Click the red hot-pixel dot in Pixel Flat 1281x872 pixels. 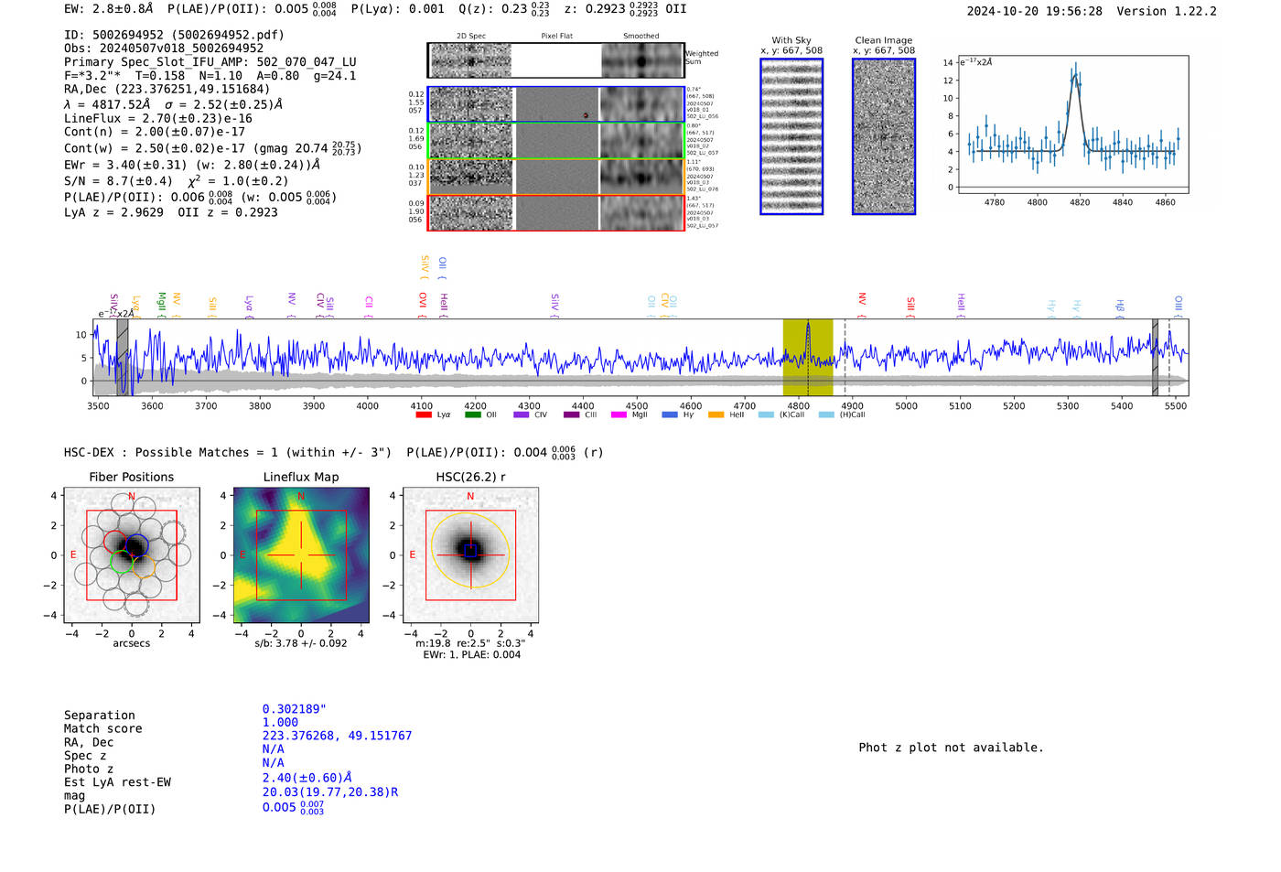point(586,115)
